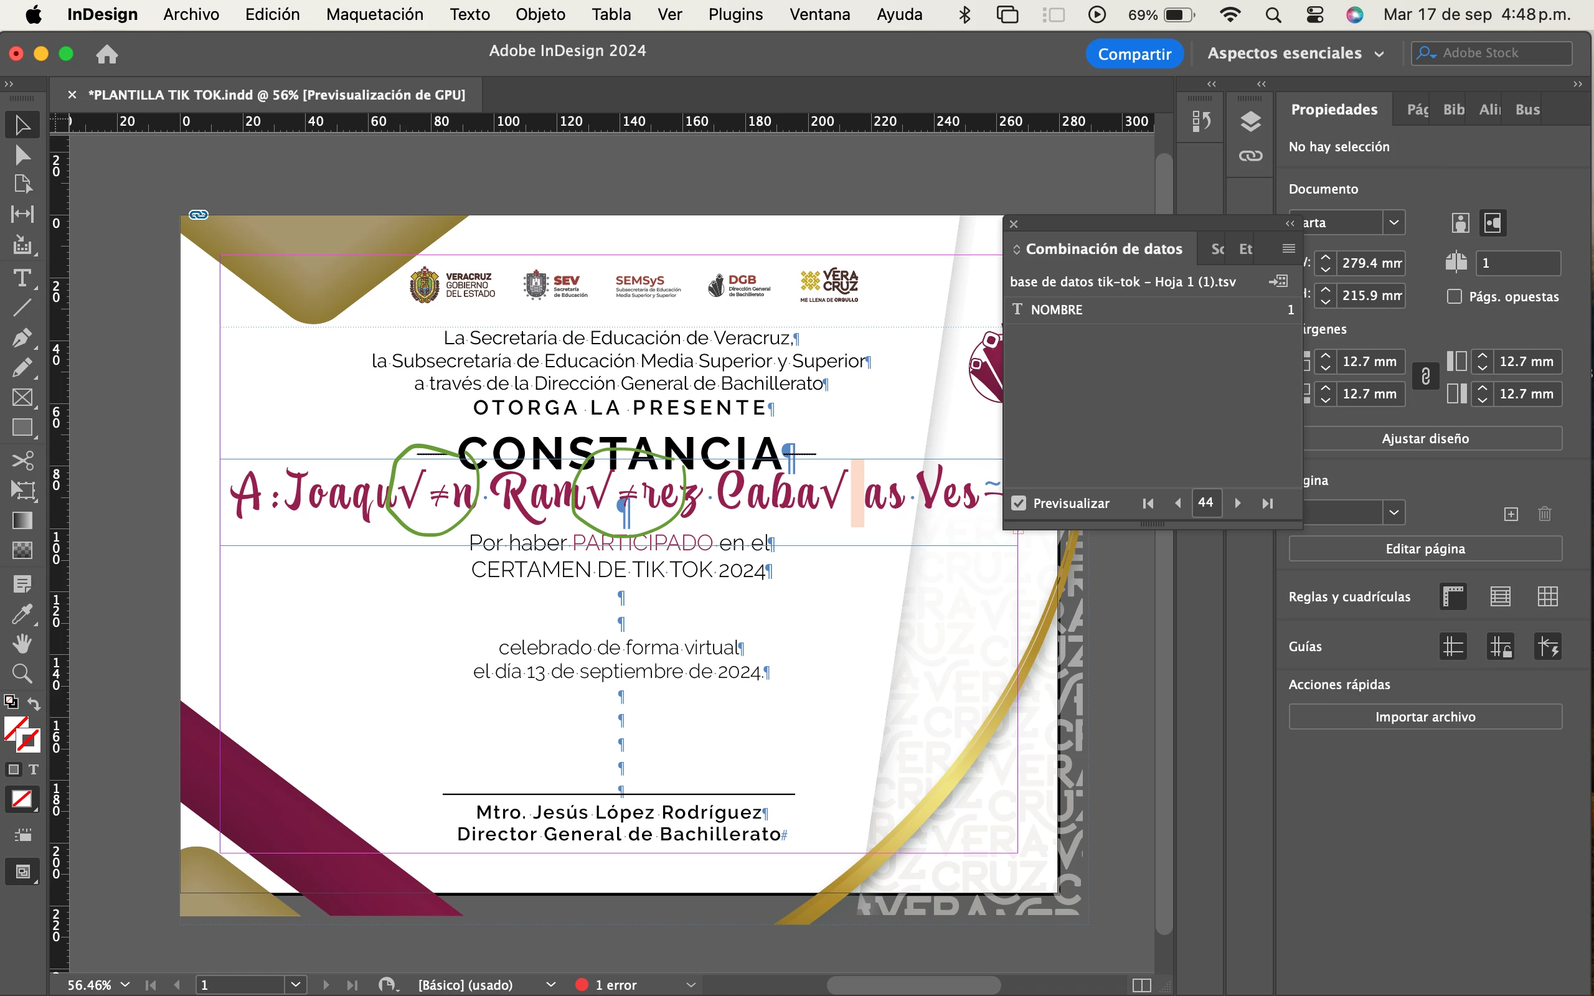This screenshot has width=1594, height=996.
Task: Select the Zoom tool magnifier
Action: [x=22, y=673]
